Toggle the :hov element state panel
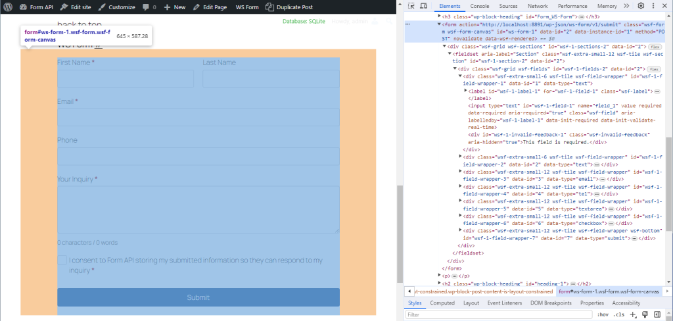Image resolution: width=673 pixels, height=321 pixels. click(602, 314)
